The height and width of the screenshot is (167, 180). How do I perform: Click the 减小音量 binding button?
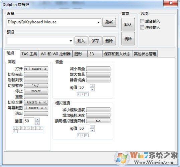[98, 69]
